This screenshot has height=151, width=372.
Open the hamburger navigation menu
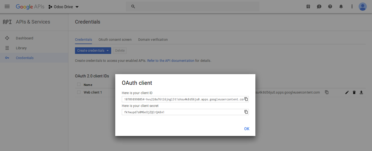pos(7,7)
